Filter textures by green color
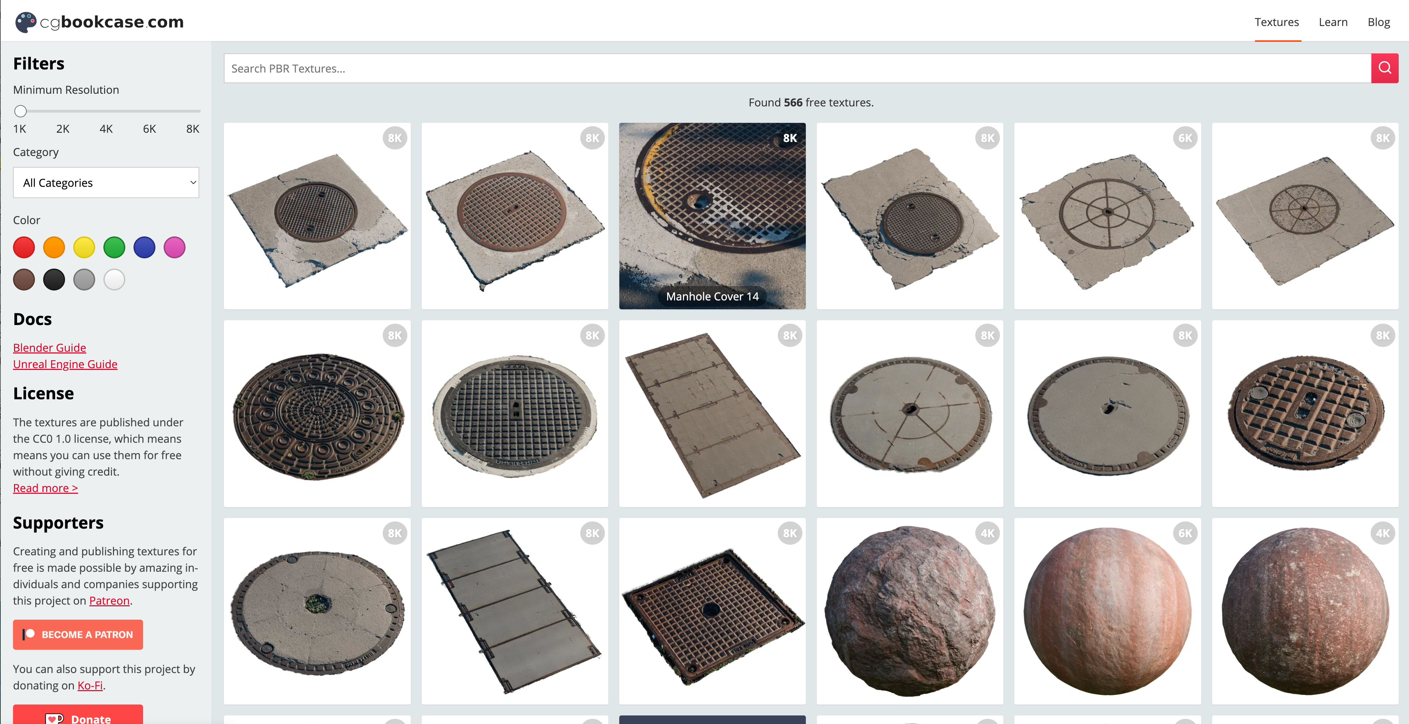 114,248
